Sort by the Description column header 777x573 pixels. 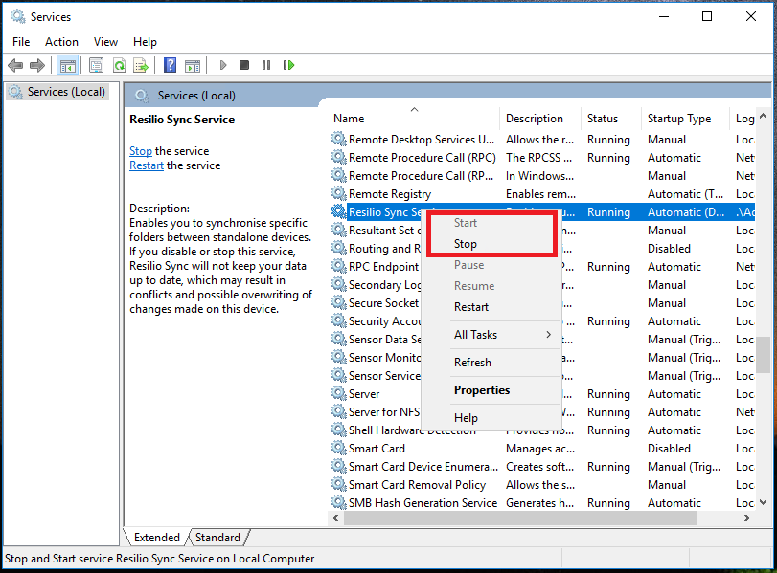coord(539,119)
